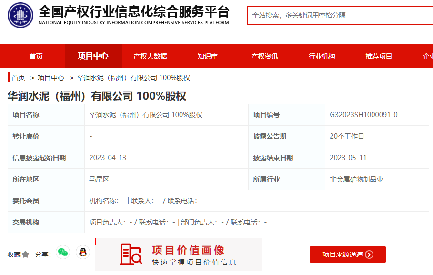Click the industry value 非金属矿物制品业

(356, 179)
